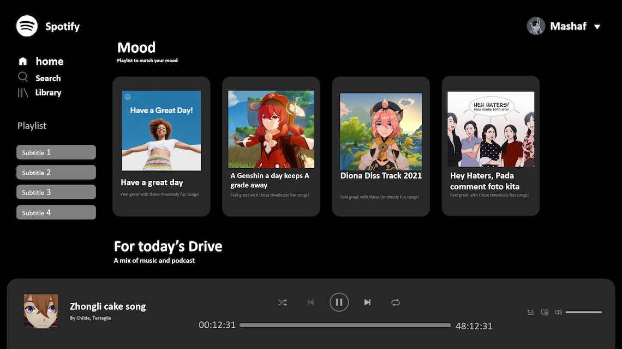
Task: Click the For today's Drive heading
Action: tap(168, 247)
